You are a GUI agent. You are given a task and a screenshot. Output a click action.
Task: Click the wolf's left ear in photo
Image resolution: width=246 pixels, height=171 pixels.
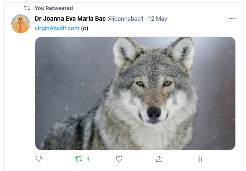(125, 52)
